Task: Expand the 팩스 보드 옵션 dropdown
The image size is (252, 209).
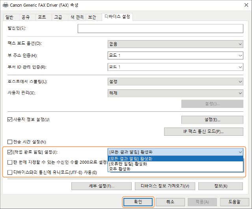Action: [175, 44]
